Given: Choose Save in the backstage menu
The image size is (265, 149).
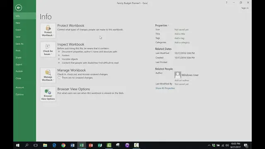Looking at the screenshot, I should 25,37.
